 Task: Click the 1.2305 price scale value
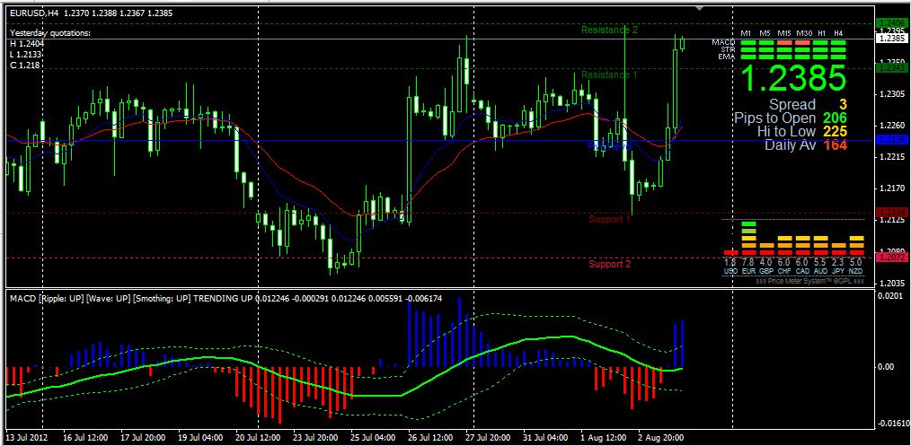click(x=892, y=94)
